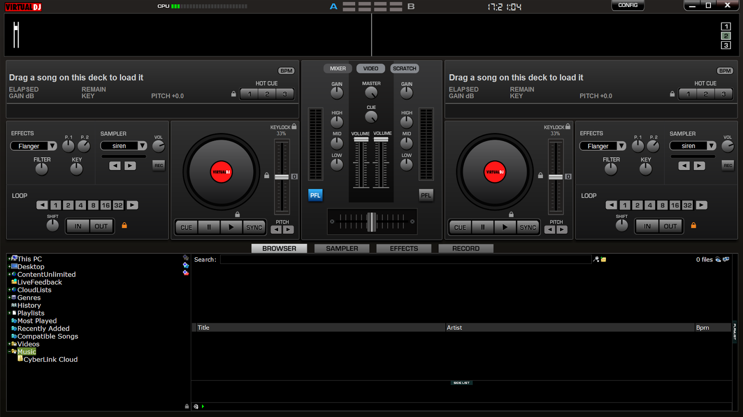Show the VIDEO center panel
743x417 pixels.
pyautogui.click(x=371, y=69)
